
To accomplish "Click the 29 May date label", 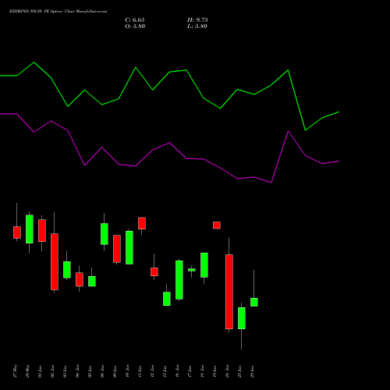I will coord(27,371).
